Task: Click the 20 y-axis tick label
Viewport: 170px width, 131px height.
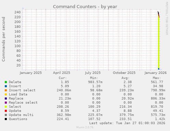Action: (x=18, y=65)
